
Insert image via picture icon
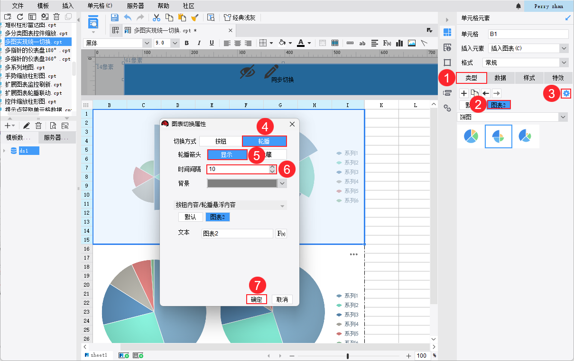(x=412, y=43)
